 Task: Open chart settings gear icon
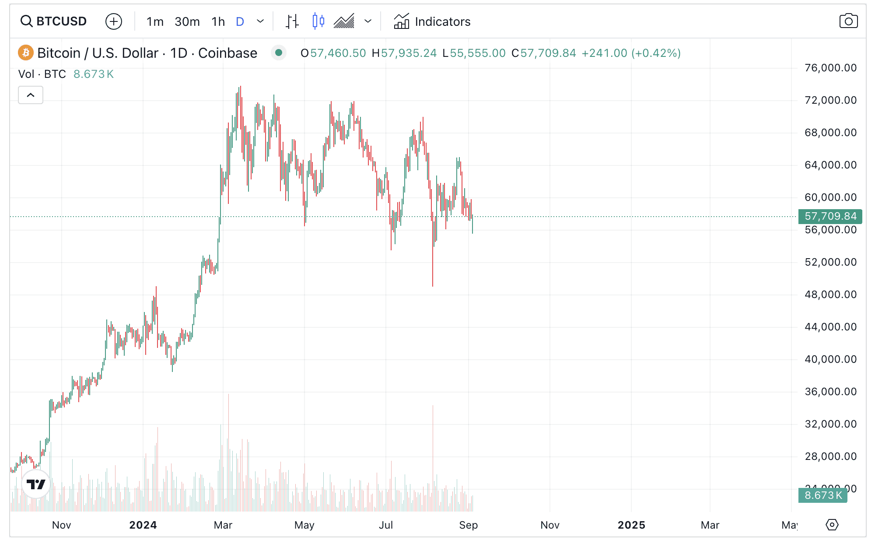point(832,525)
